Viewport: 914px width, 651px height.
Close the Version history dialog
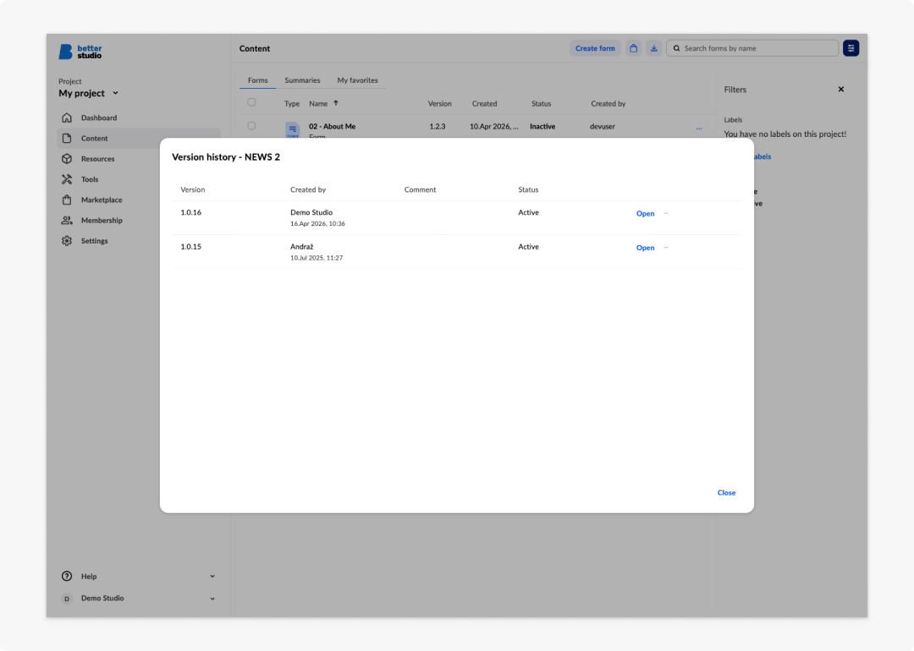(x=726, y=493)
